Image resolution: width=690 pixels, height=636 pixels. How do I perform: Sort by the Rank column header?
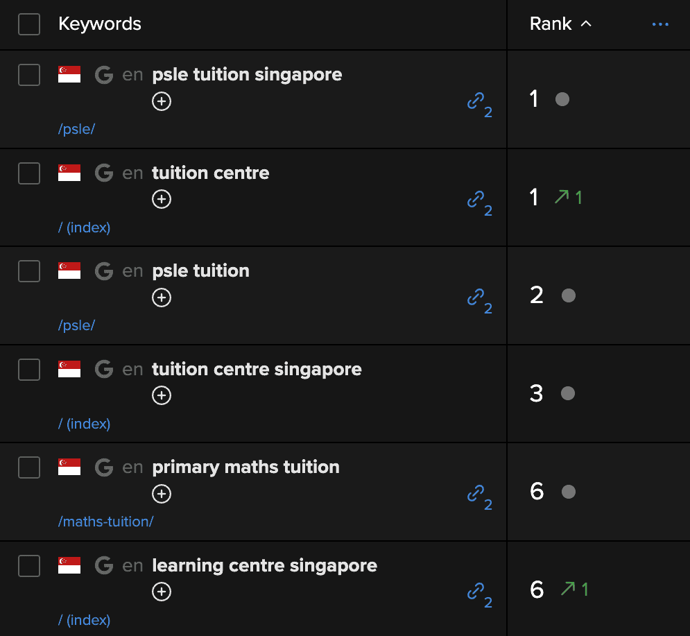point(551,24)
